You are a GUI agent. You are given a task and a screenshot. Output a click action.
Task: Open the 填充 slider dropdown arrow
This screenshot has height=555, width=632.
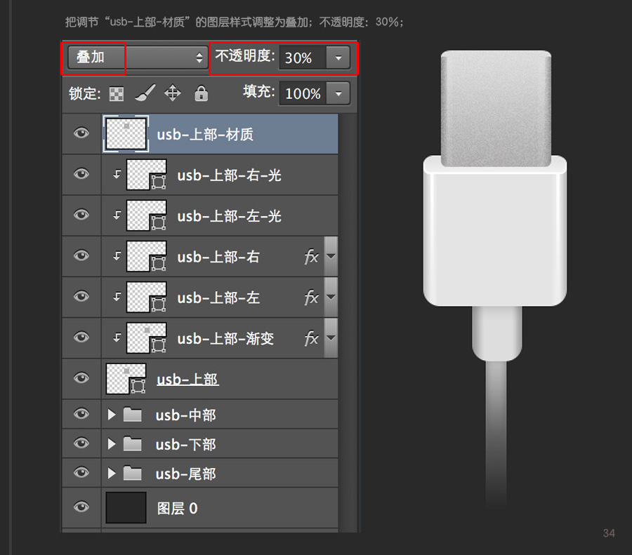tap(338, 93)
